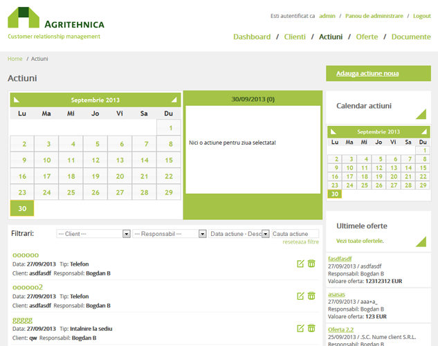
Task: Open the Client filter dropdown
Action: [93, 234]
